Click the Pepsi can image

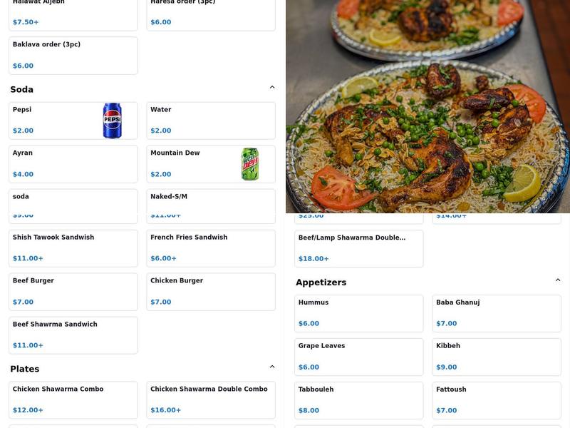tap(113, 121)
